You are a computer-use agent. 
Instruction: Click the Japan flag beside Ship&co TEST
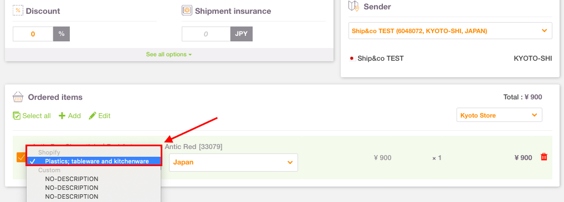[x=352, y=59]
